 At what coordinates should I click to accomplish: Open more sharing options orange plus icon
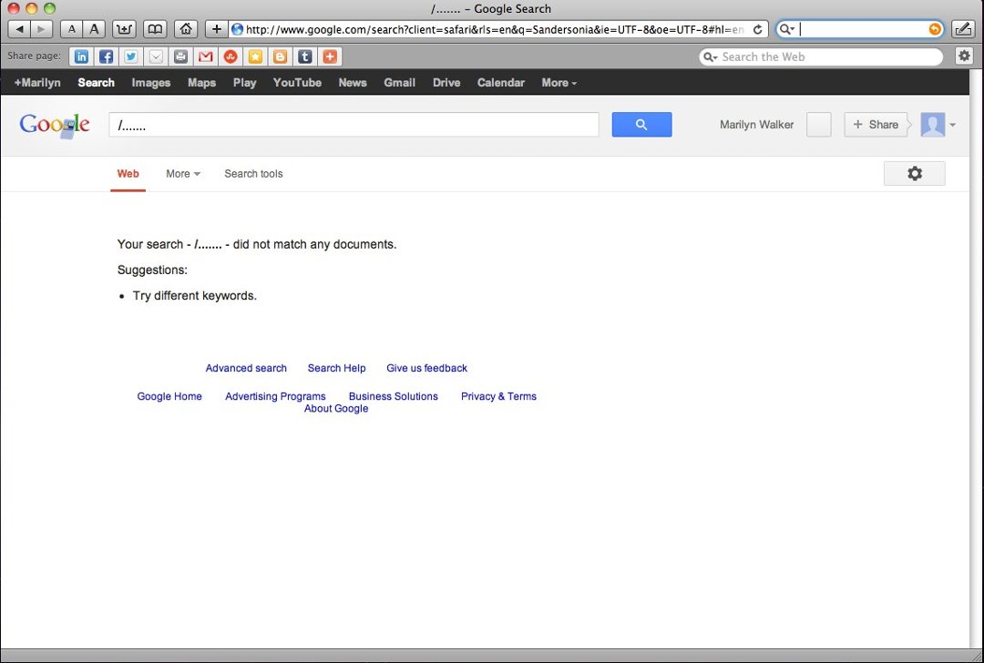pyautogui.click(x=330, y=56)
